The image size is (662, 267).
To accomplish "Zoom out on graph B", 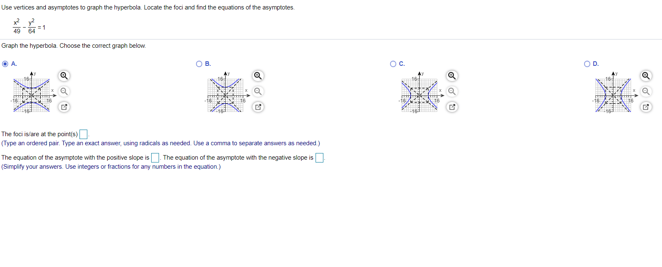I will (258, 91).
